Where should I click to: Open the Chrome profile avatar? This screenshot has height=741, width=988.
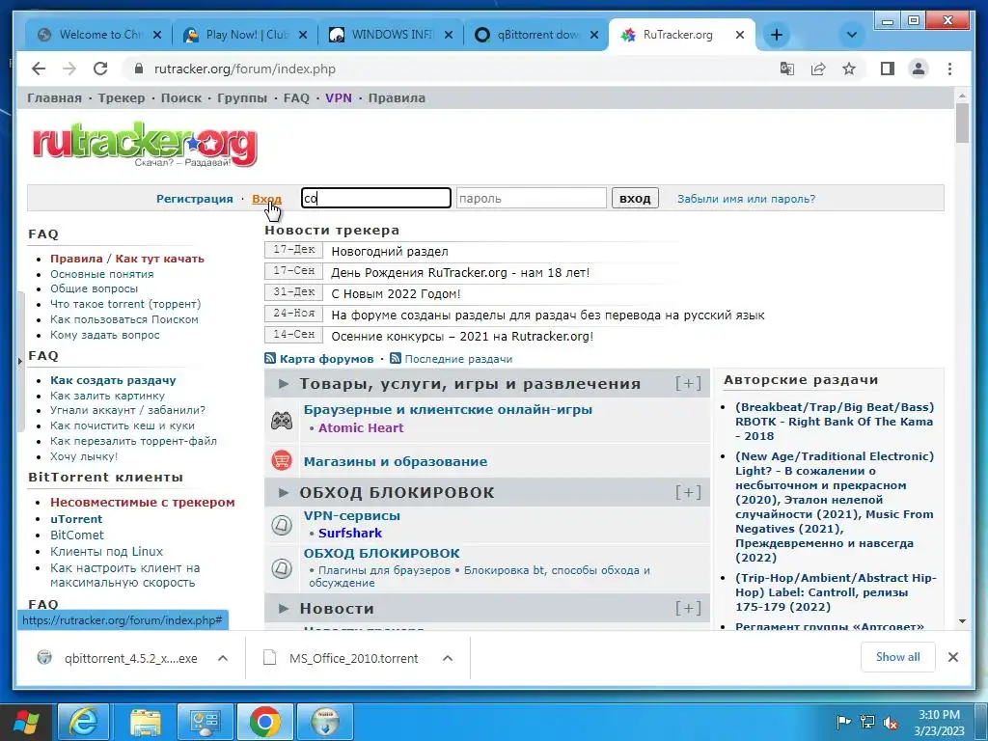[x=919, y=69]
